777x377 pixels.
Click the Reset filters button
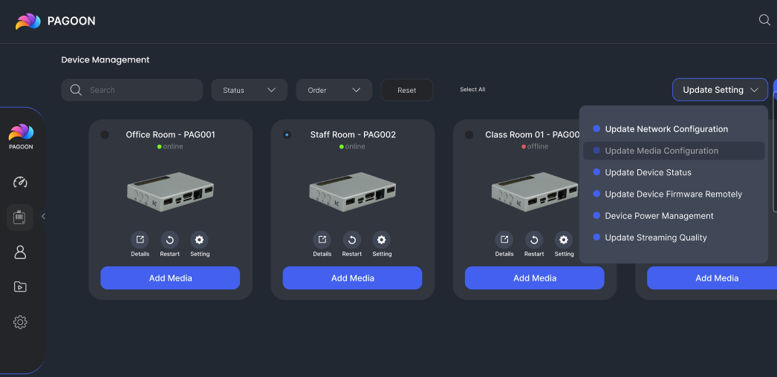pyautogui.click(x=406, y=90)
